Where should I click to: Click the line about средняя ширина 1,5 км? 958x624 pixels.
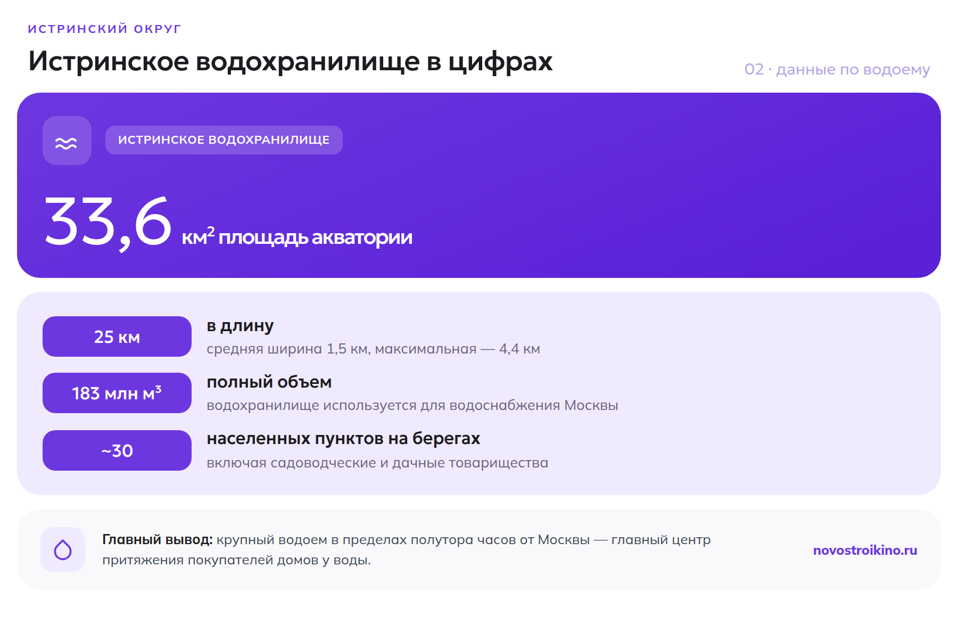(x=373, y=349)
